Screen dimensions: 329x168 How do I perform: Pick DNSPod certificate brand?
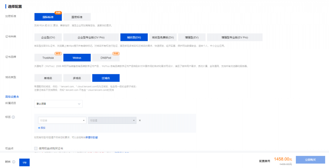point(106,58)
